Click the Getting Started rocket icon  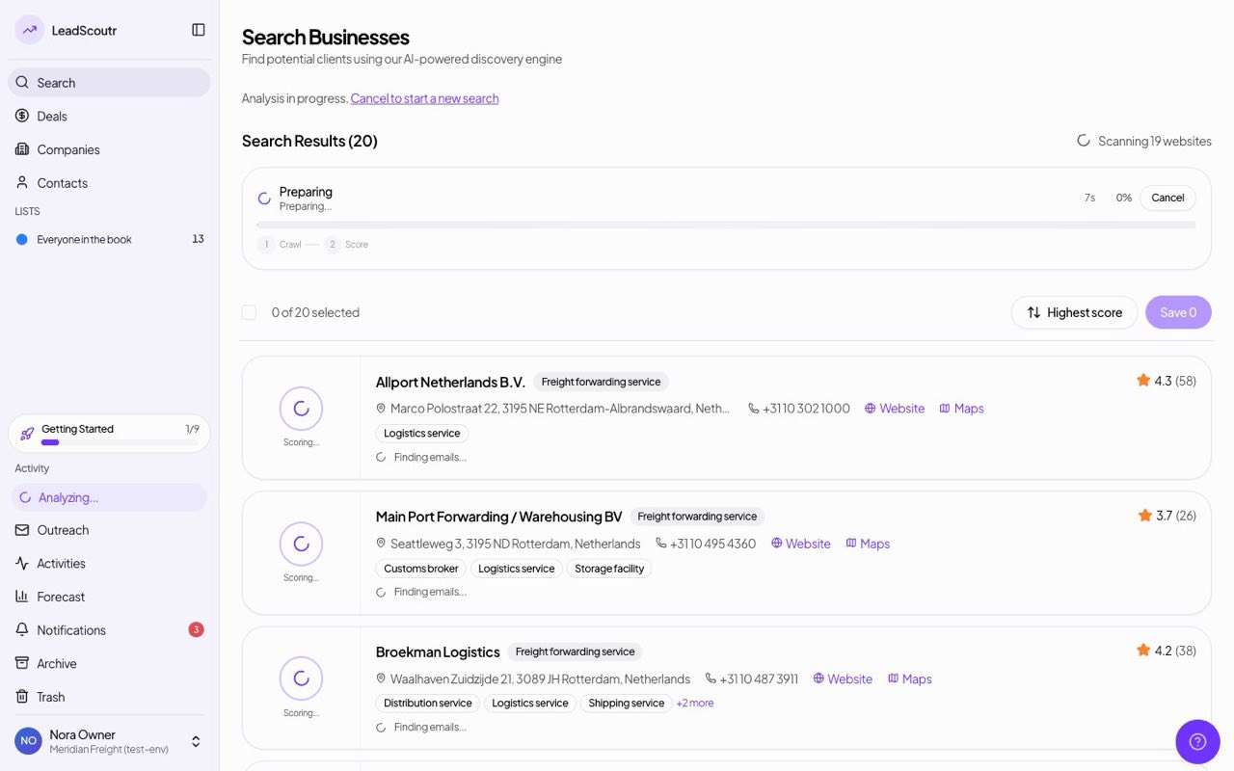click(27, 434)
